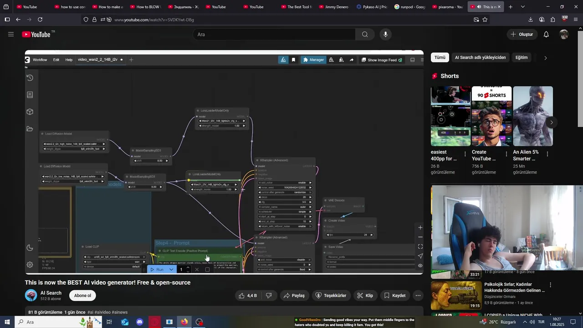Toggle Show Image Feed in ComfyUI
The image size is (583, 328).
382,60
